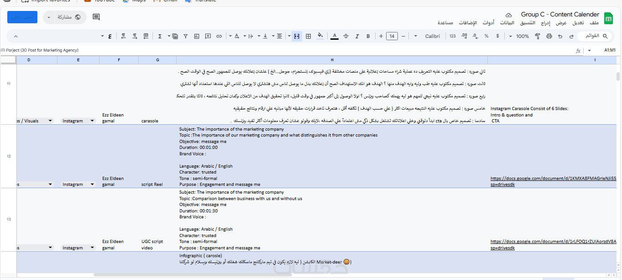The width and height of the screenshot is (622, 280).
Task: Open the insert link icon
Action: click(x=219, y=36)
